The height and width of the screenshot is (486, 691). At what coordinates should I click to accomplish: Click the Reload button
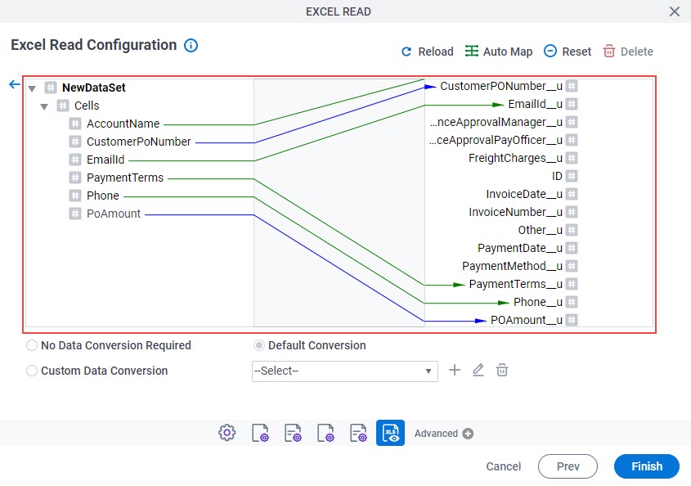pyautogui.click(x=427, y=52)
